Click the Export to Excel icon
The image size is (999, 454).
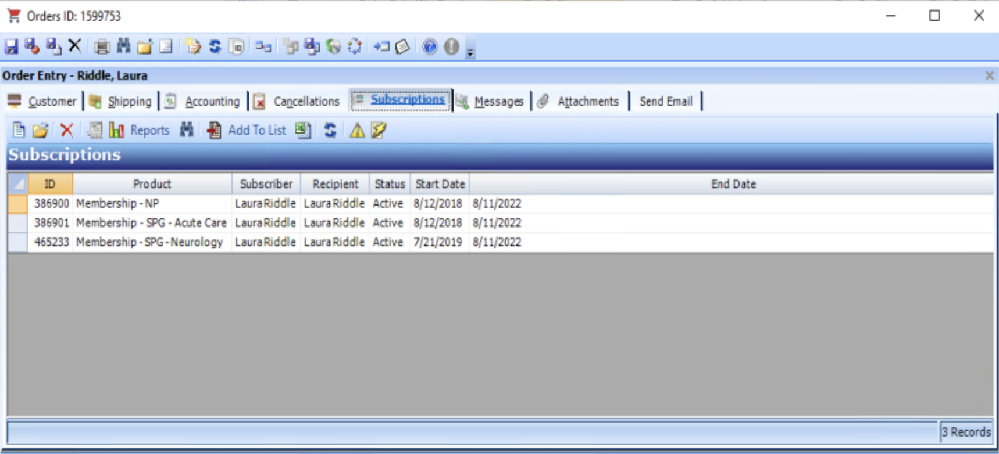[x=302, y=130]
